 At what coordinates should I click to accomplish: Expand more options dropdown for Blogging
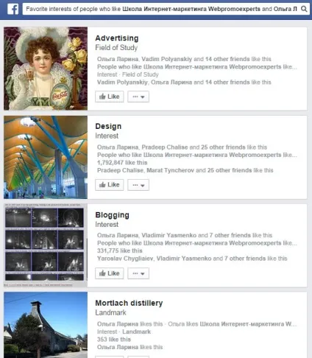point(138,273)
